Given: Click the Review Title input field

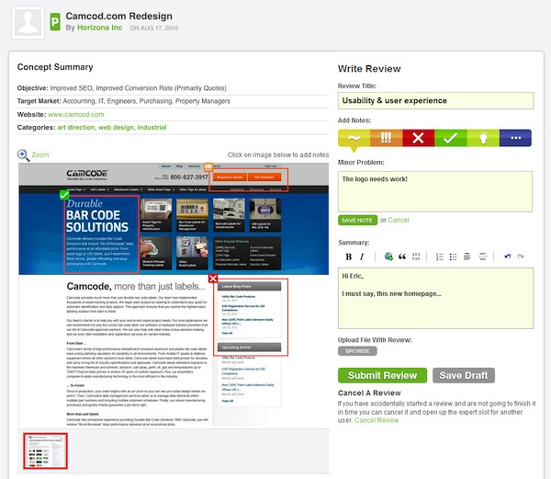Looking at the screenshot, I should tap(434, 100).
